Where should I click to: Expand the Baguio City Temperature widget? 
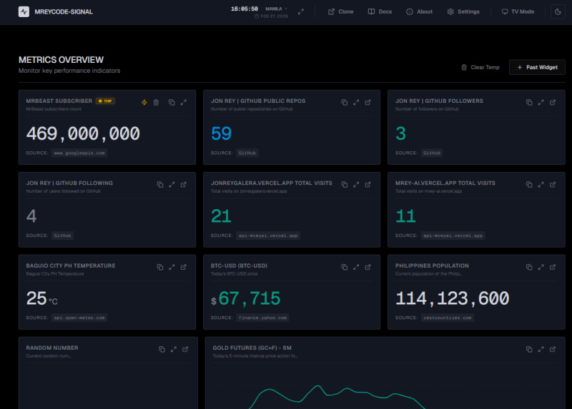[172, 266]
